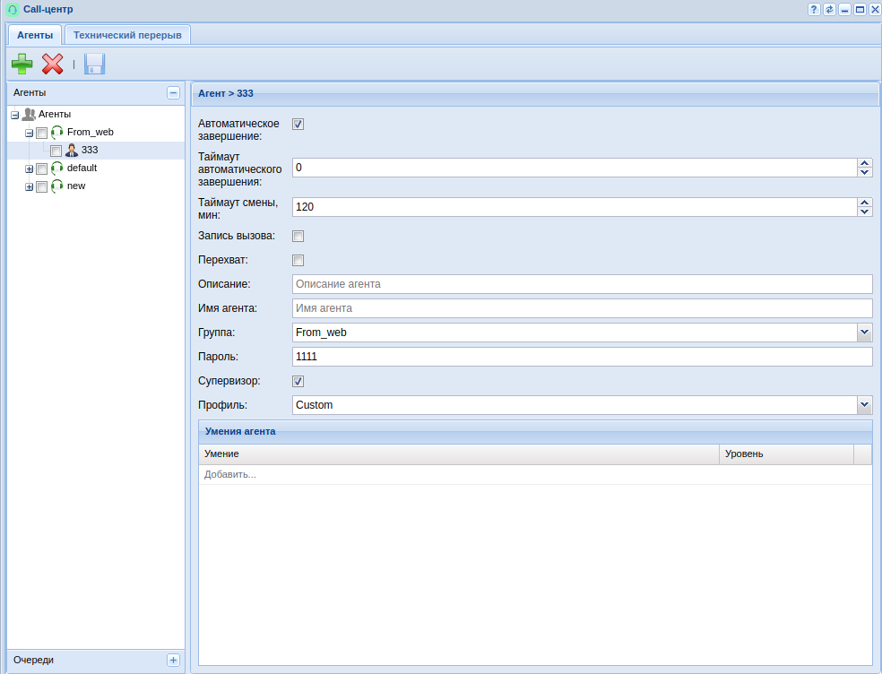This screenshot has height=674, width=882.
Task: Sort by the Умение column header
Action: pyautogui.click(x=459, y=454)
